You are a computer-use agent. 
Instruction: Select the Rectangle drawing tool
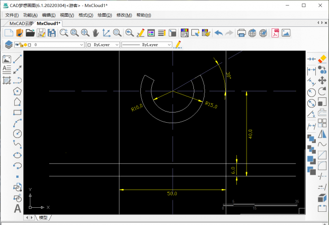pyautogui.click(x=17, y=113)
